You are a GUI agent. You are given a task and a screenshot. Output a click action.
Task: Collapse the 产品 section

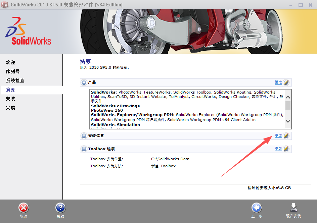[84, 82]
